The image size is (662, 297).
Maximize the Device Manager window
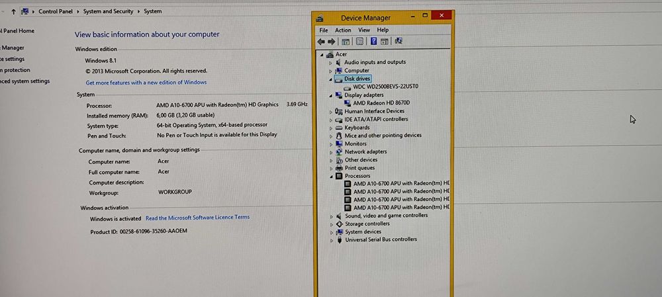tap(425, 15)
